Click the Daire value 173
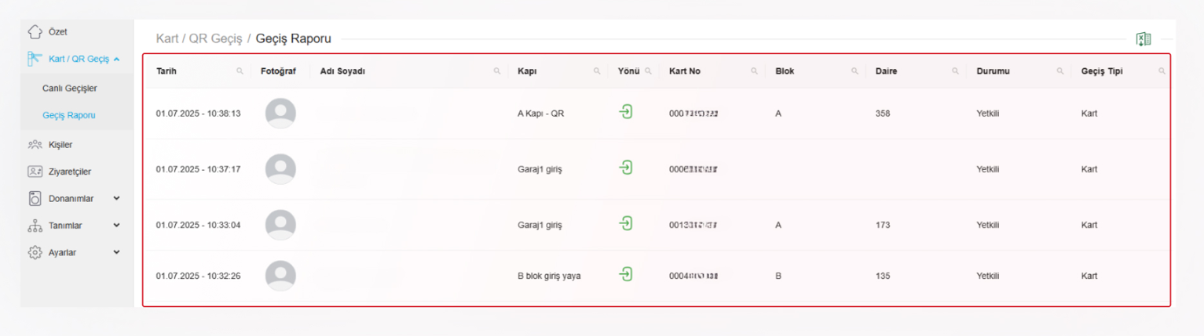 coord(883,225)
